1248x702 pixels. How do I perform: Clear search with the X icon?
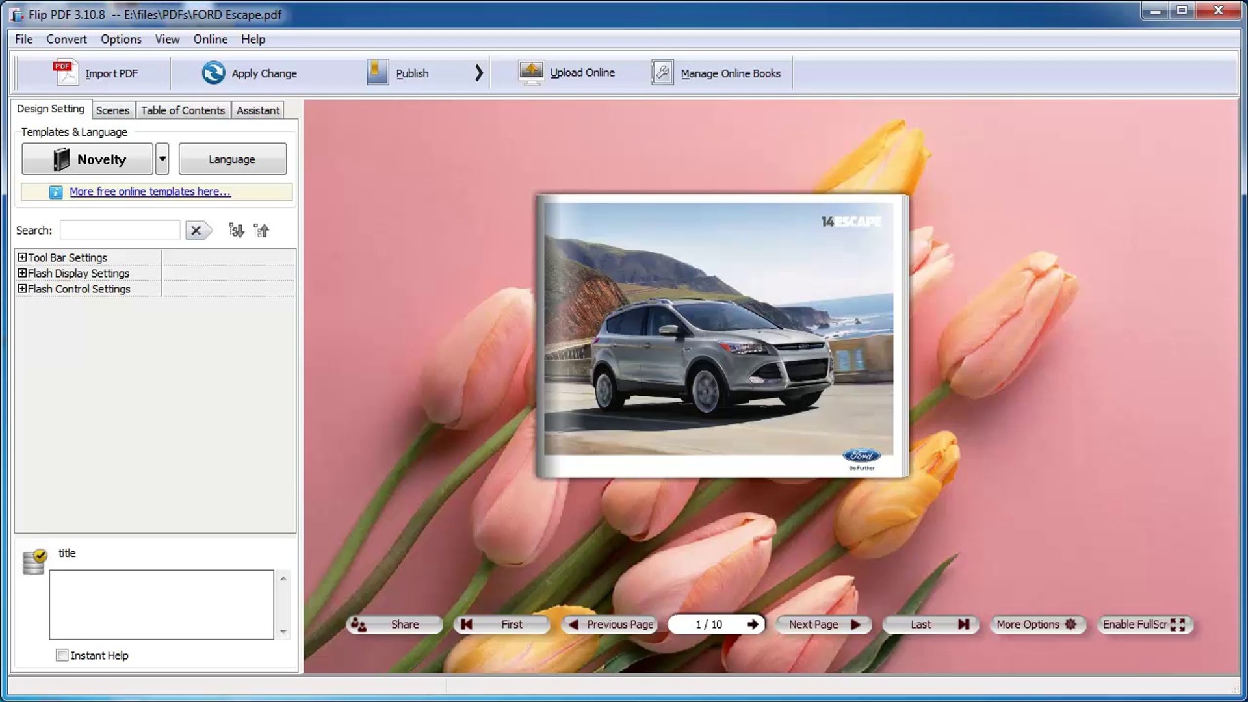196,231
